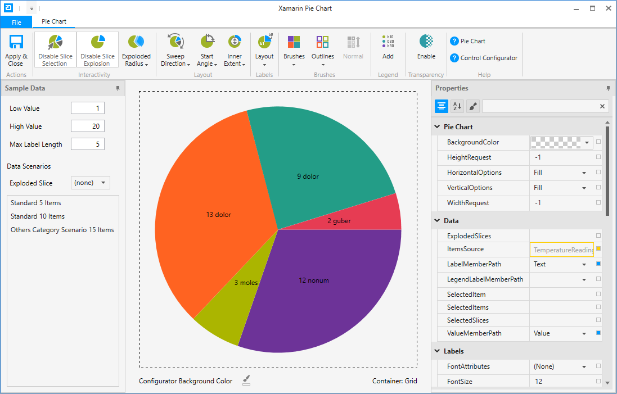Screen dimensions: 617x394
Task: Open the Exploded Slice dropdown
Action: click(x=90, y=183)
